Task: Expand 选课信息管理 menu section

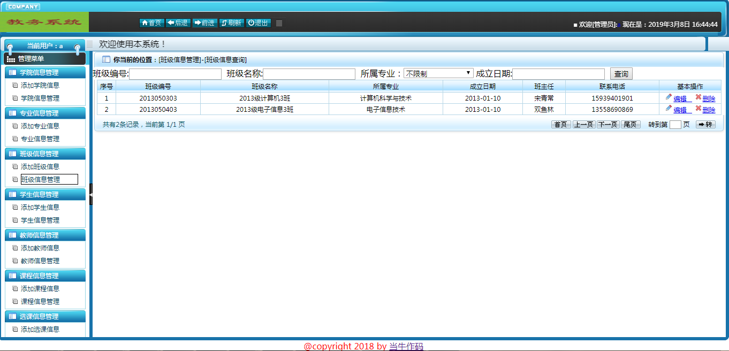Action: tap(45, 316)
